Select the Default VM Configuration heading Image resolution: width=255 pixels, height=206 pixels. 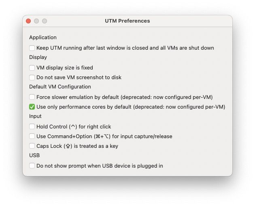pyautogui.click(x=60, y=87)
